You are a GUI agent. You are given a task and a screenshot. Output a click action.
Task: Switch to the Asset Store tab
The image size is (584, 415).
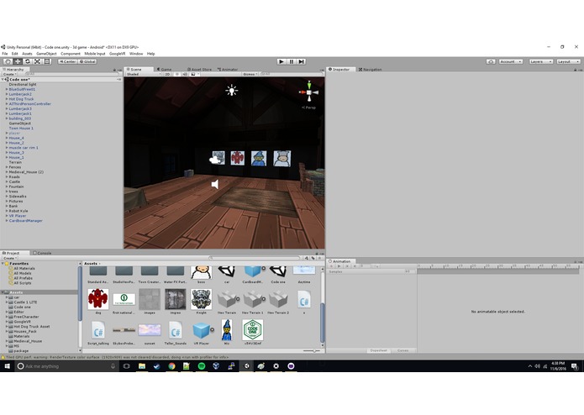(x=200, y=69)
